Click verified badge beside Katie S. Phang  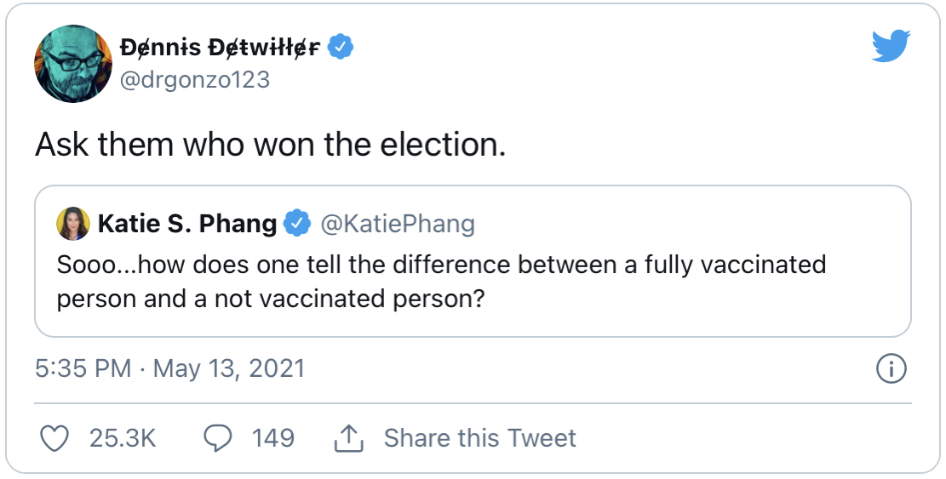tap(296, 224)
